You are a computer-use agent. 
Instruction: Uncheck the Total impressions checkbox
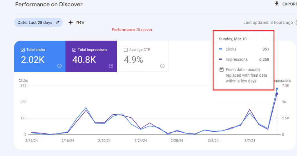coord(74,50)
